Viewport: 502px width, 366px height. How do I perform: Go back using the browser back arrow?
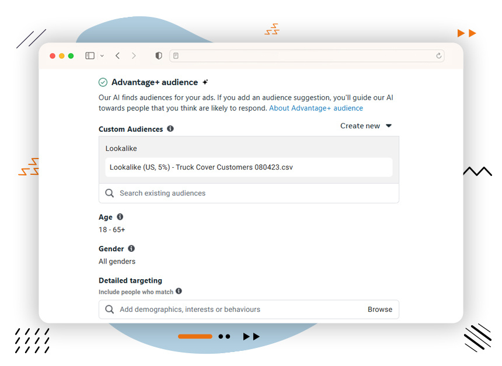[x=117, y=56]
